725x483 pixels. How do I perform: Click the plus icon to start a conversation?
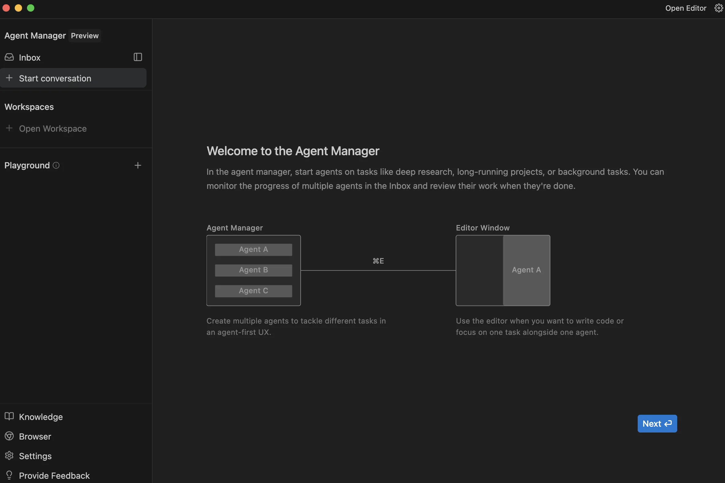coord(9,78)
